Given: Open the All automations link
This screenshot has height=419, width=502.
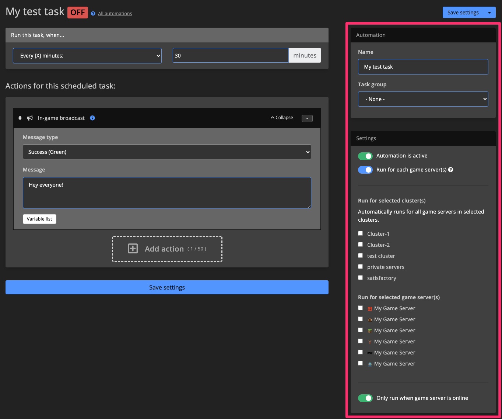Looking at the screenshot, I should 115,13.
